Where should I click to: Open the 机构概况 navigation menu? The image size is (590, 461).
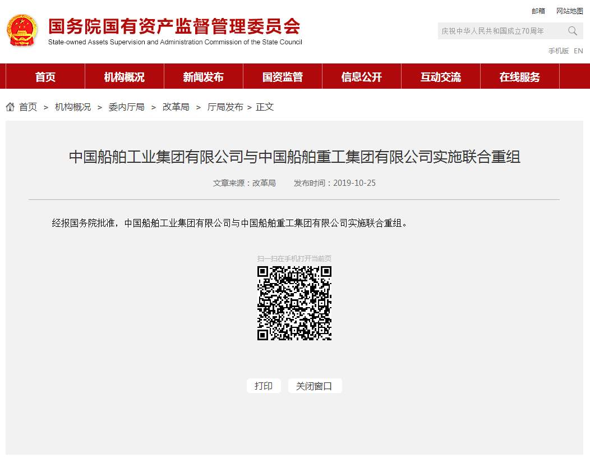[x=124, y=77]
